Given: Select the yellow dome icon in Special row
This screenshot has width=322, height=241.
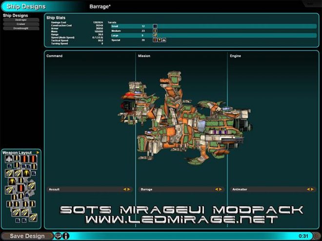Looking at the screenshot, I should click(x=160, y=40).
